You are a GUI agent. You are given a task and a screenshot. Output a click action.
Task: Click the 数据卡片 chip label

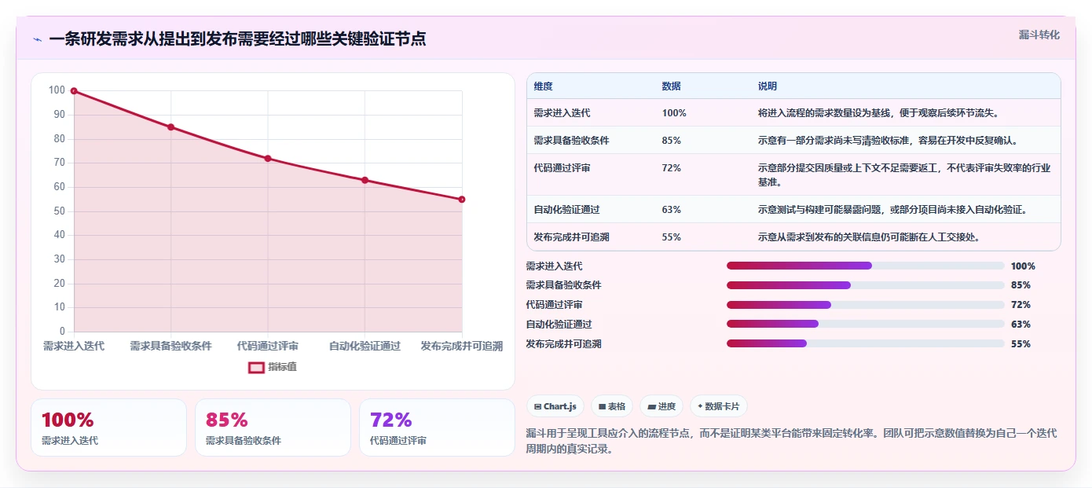723,406
